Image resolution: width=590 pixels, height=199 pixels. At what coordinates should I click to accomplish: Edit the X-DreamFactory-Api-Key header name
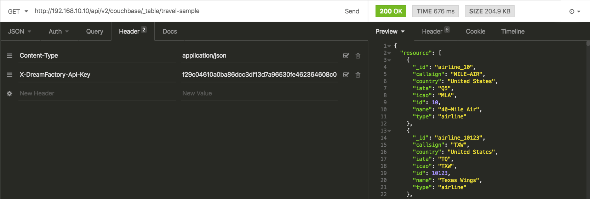click(97, 75)
